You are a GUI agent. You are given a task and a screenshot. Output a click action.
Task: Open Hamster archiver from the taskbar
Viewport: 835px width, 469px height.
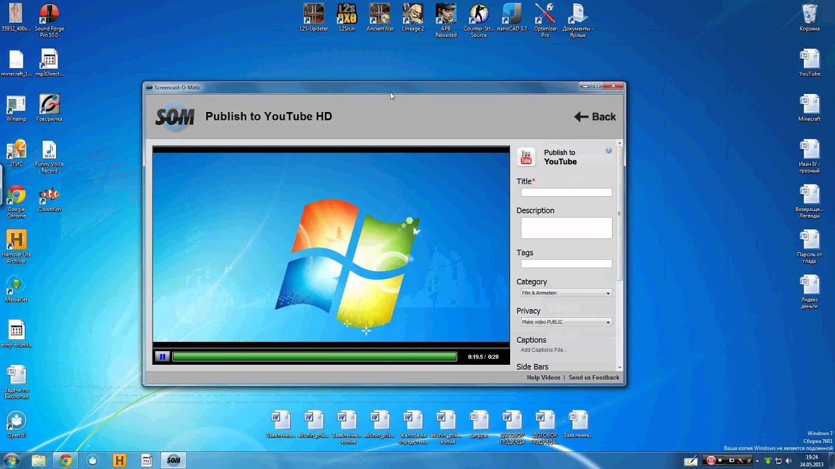pos(119,461)
